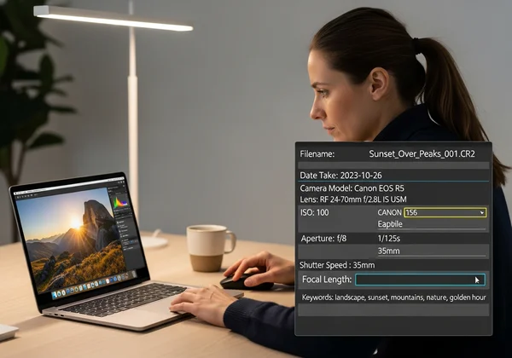Click the empty bar below the Keywords row
This screenshot has height=358, width=512.
click(393, 311)
